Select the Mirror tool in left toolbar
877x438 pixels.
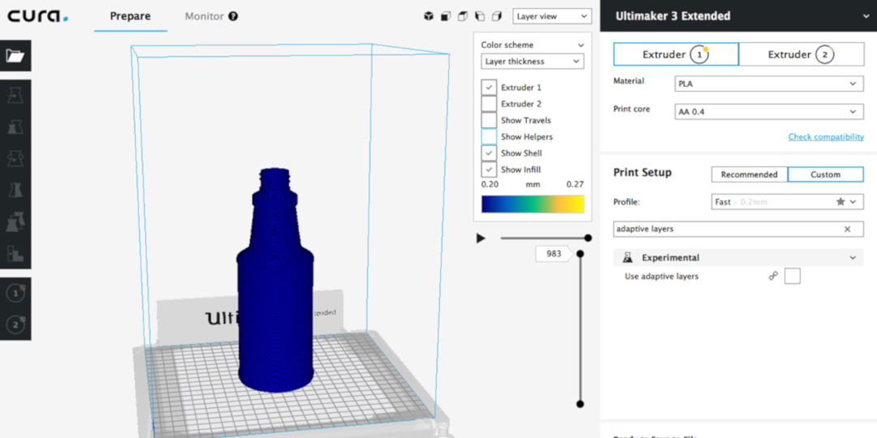click(x=15, y=190)
